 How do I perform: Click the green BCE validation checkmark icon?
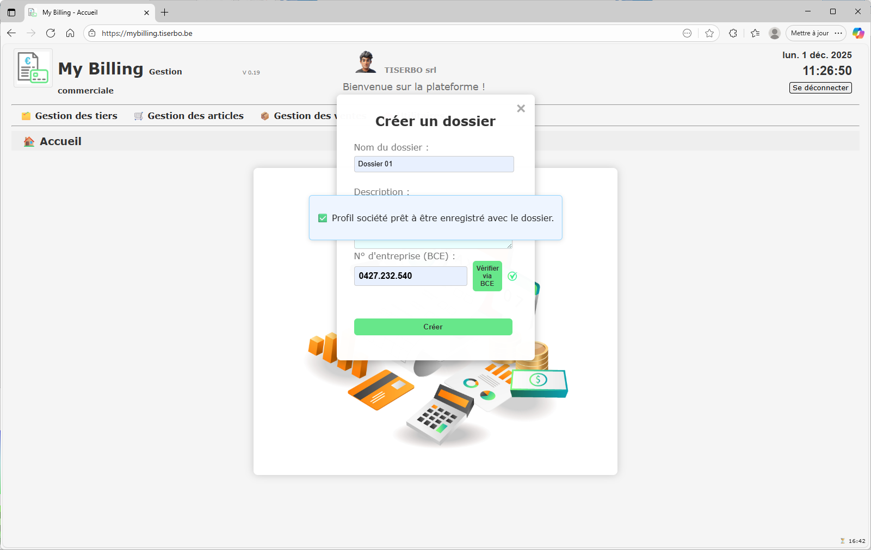click(x=512, y=276)
